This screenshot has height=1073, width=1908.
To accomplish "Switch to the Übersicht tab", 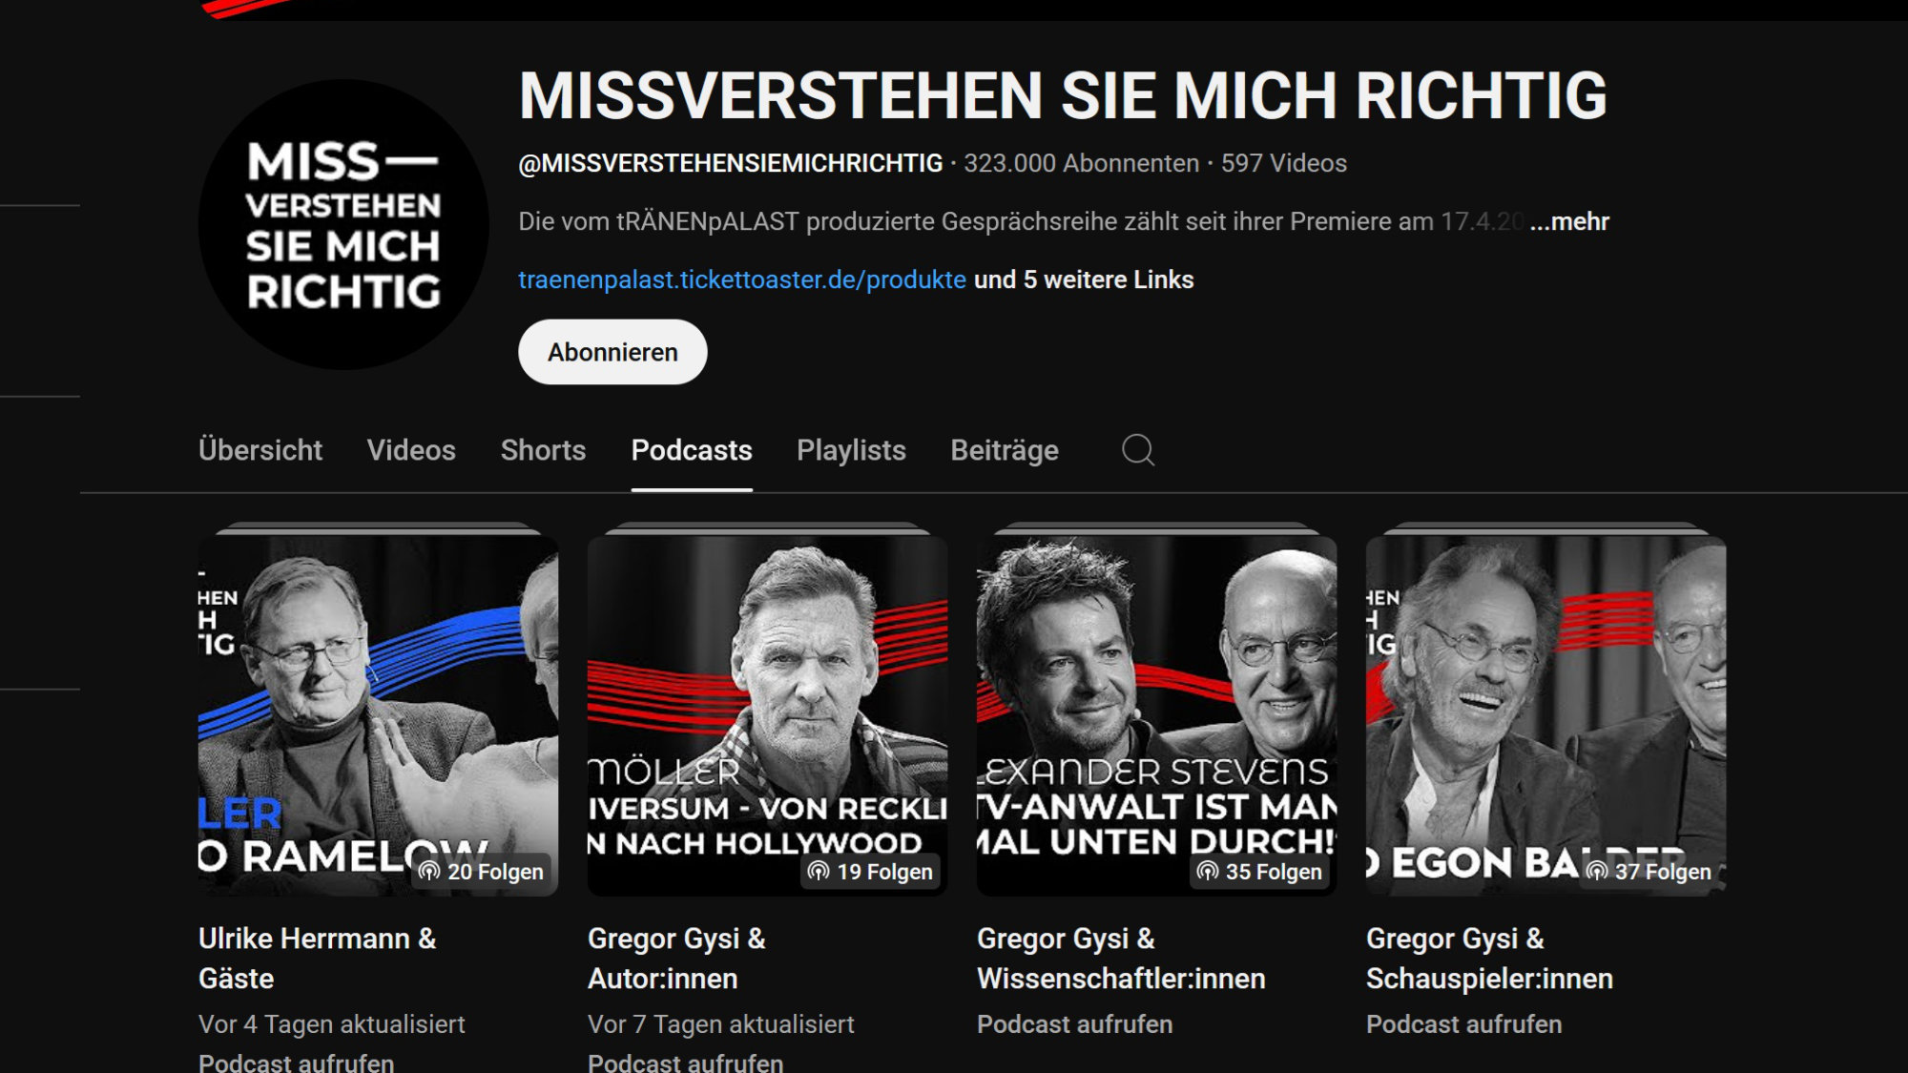I will coord(260,450).
